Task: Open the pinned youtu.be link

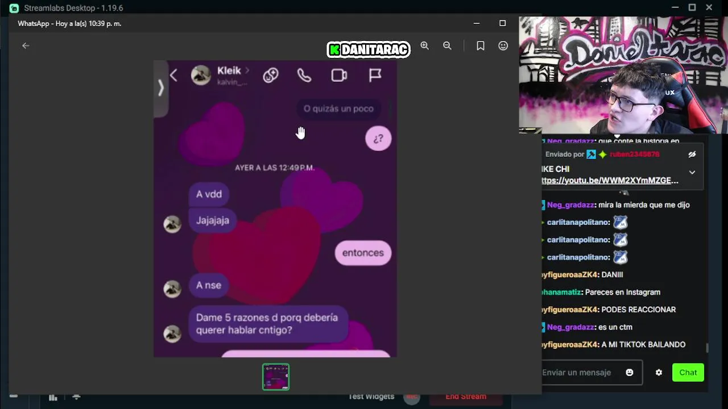Action: point(610,181)
